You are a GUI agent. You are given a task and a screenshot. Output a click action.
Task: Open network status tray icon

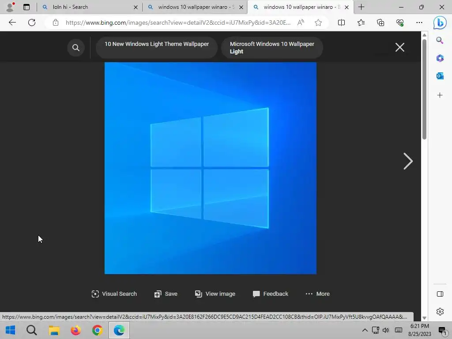(375, 330)
